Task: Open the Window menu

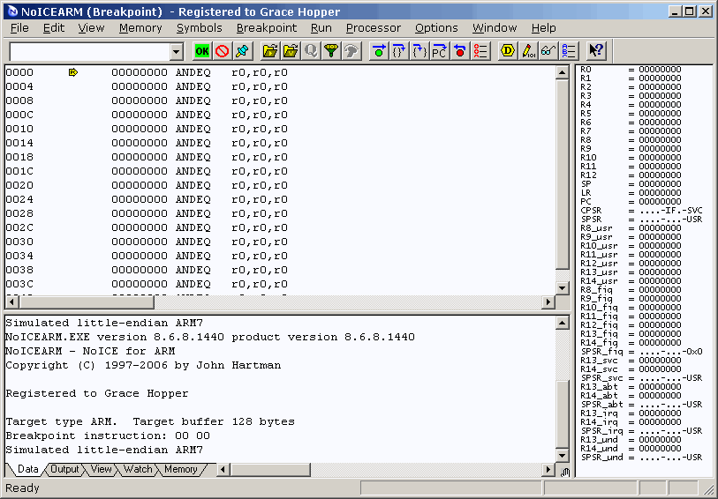Action: [495, 28]
